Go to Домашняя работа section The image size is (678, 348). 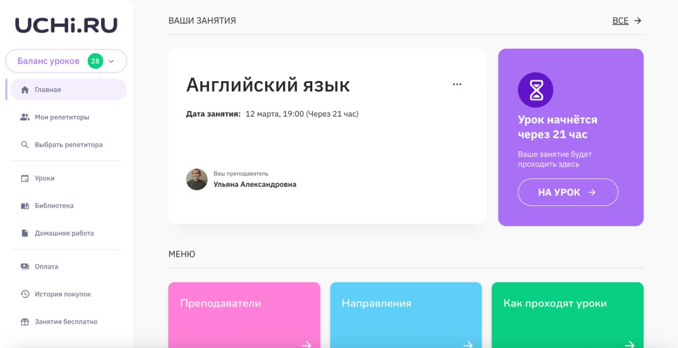[x=64, y=233]
